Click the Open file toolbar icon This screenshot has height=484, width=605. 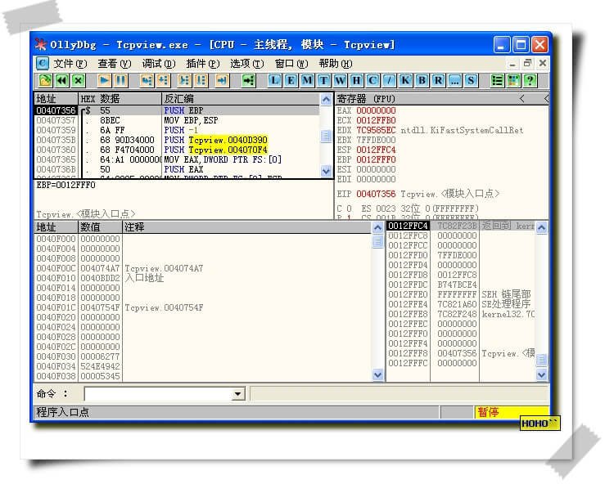tap(45, 81)
